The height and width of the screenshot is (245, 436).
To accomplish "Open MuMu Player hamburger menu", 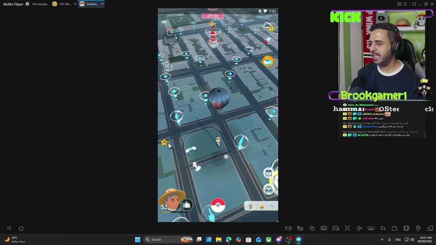I will [405, 4].
